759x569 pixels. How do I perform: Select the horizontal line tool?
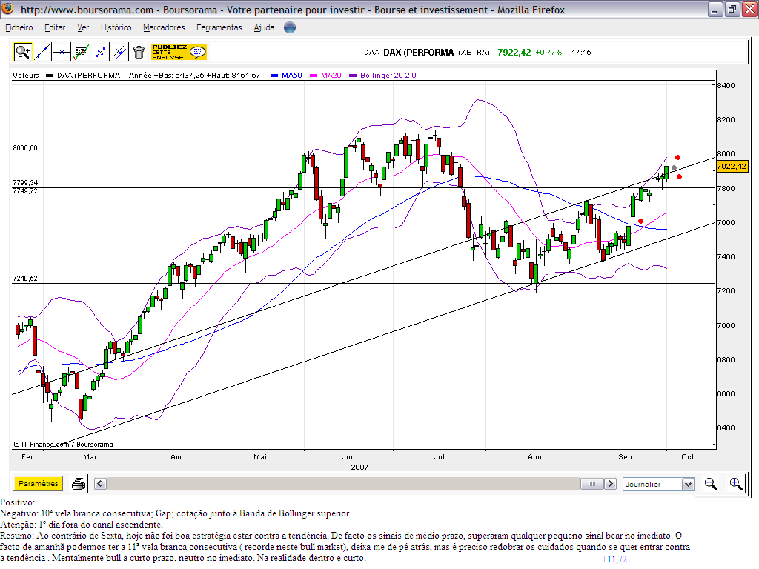(62, 52)
